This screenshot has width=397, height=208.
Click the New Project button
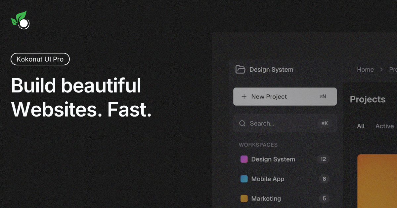285,96
